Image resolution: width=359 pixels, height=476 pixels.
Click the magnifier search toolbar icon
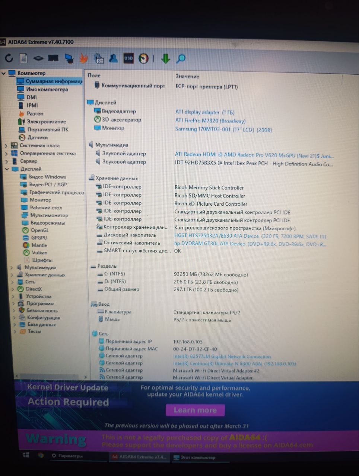[181, 58]
